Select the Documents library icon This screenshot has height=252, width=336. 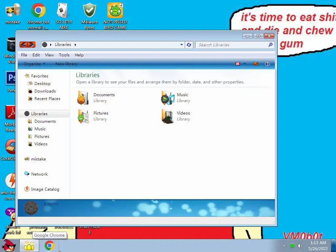pyautogui.click(x=83, y=98)
